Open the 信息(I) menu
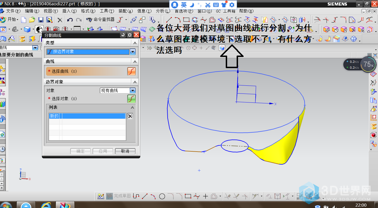Viewport: 378px width, 208px height. [x=144, y=11]
